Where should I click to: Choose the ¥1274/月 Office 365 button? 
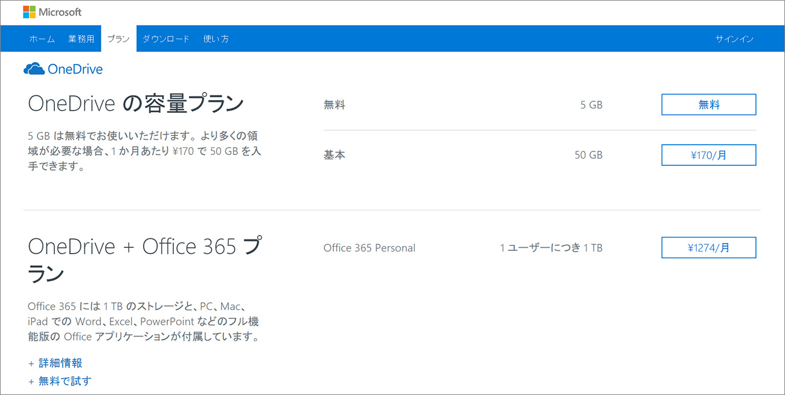click(709, 247)
